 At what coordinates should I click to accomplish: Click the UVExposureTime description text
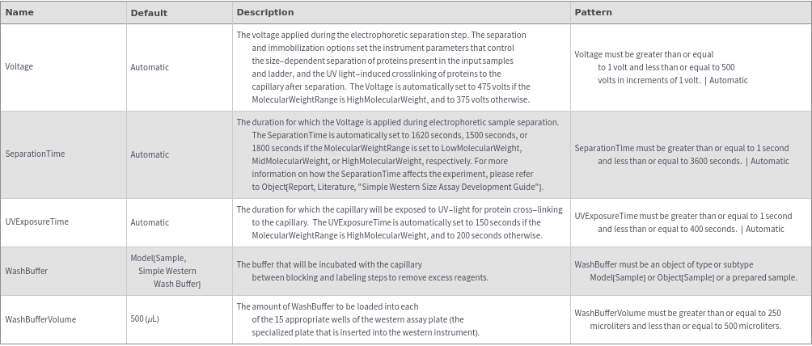396,222
